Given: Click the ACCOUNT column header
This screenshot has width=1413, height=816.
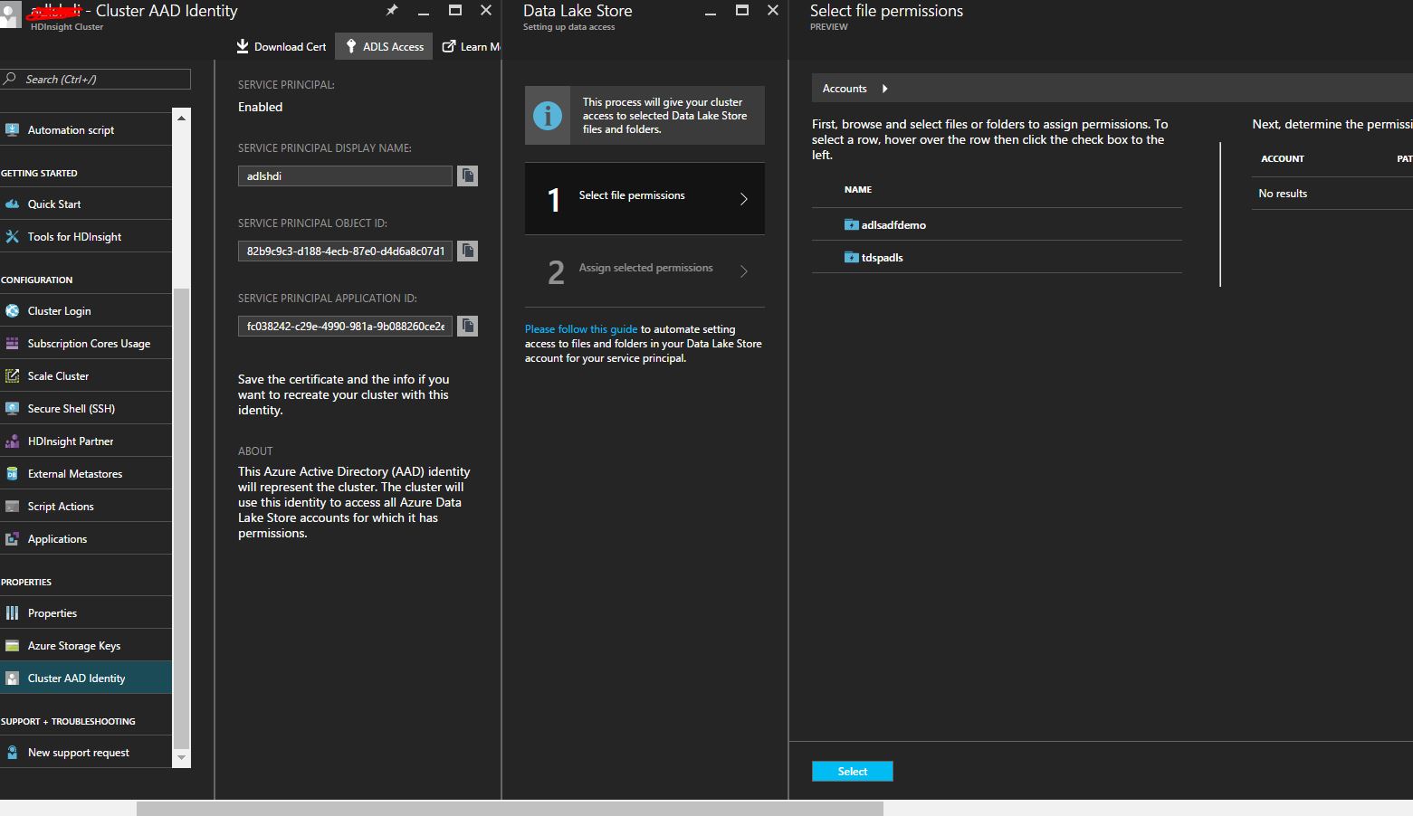Looking at the screenshot, I should click(1283, 159).
